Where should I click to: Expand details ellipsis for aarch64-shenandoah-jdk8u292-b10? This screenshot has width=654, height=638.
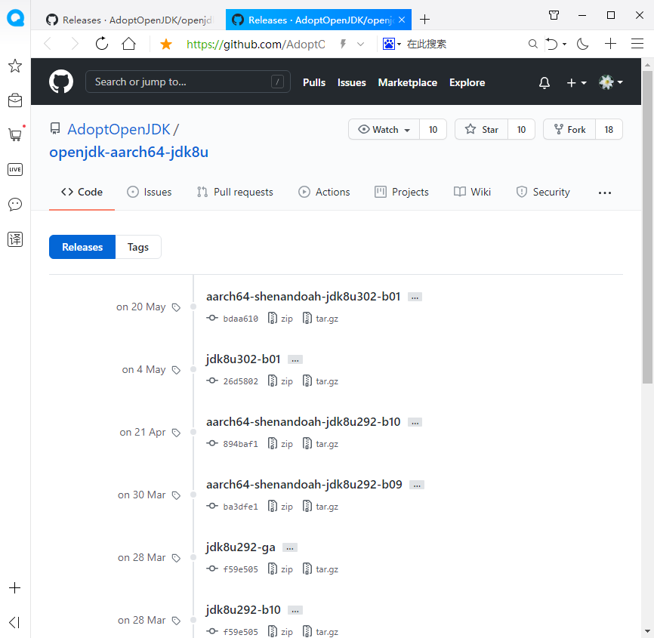[415, 422]
